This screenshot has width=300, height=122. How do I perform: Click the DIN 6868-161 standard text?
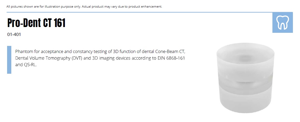pos(171,58)
